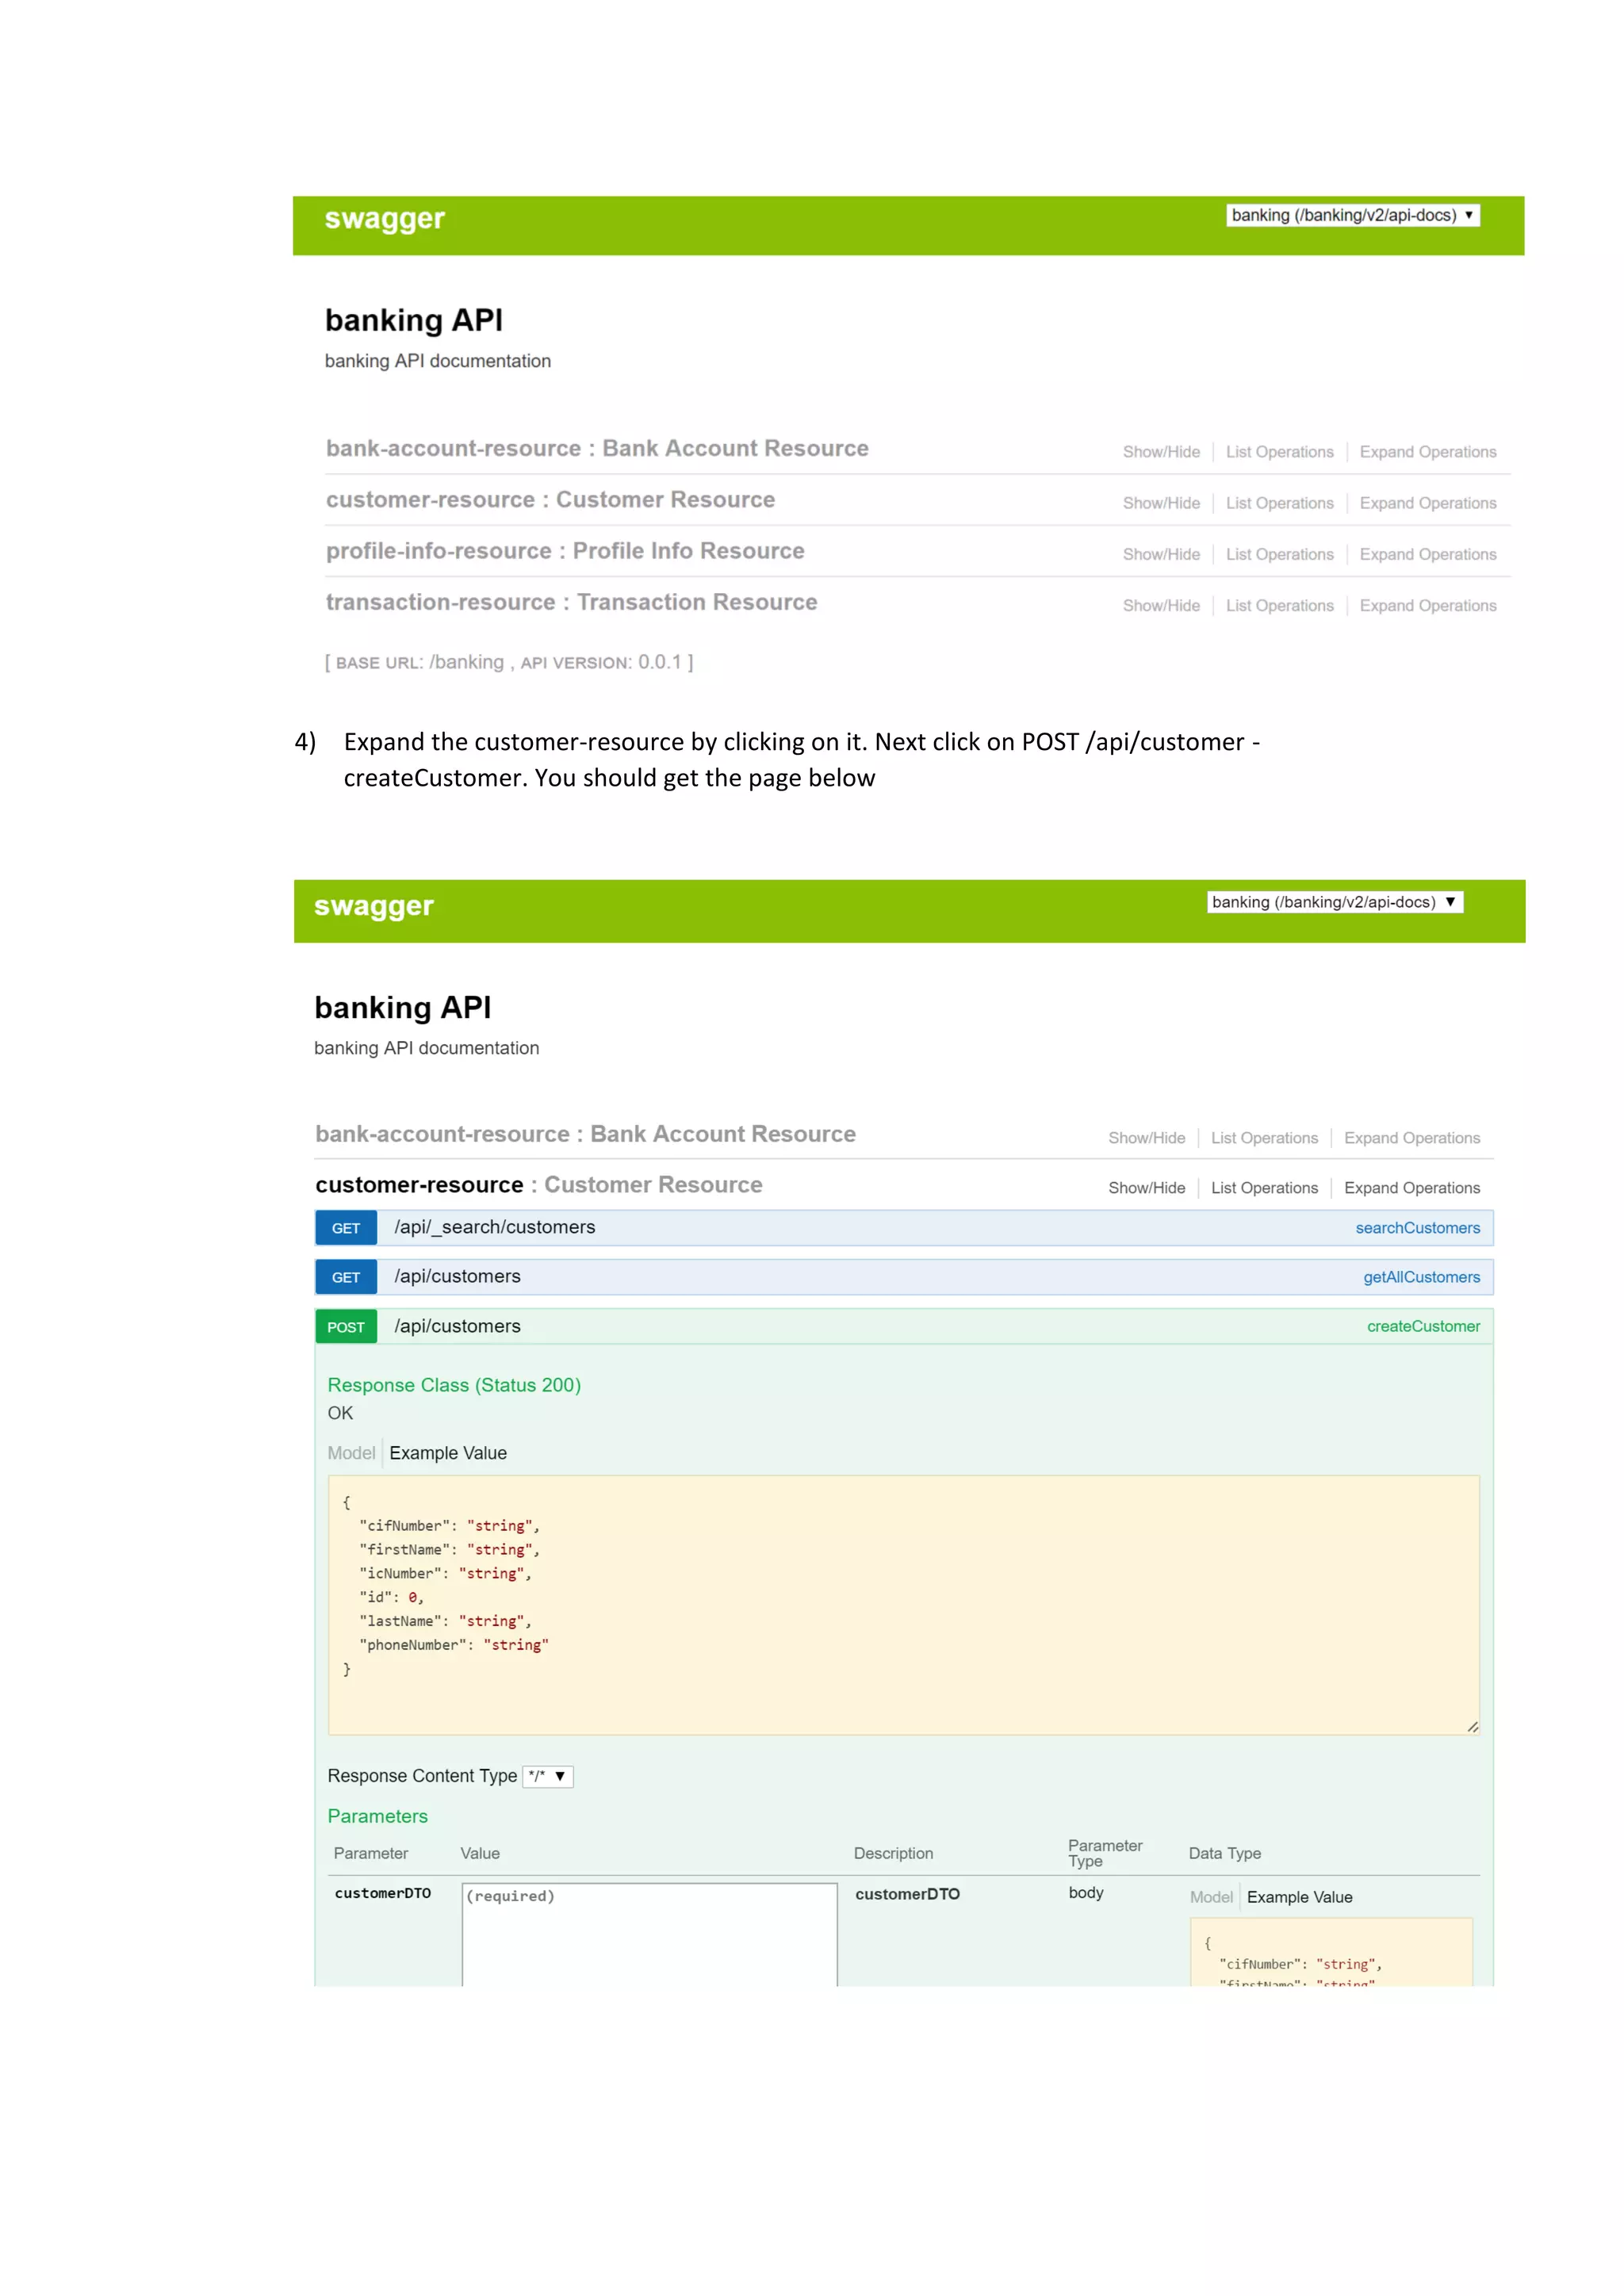
Task: Click the POST badge for /api/customers
Action: (x=346, y=1327)
